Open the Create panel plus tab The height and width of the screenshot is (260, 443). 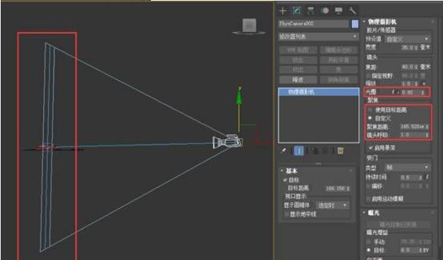pos(282,11)
